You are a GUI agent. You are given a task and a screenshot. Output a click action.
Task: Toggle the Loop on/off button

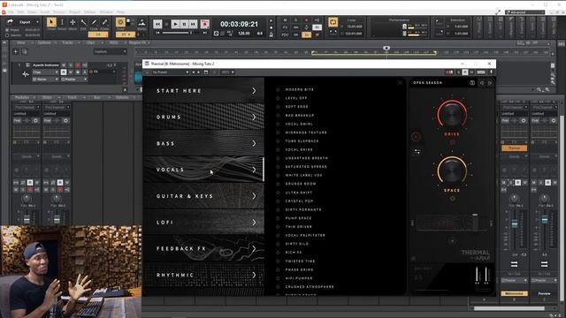coord(333,22)
